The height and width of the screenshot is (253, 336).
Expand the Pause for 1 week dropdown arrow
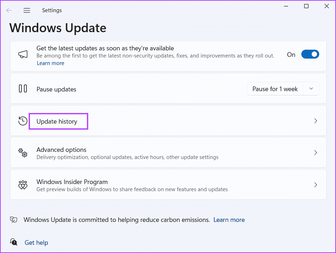(x=311, y=89)
